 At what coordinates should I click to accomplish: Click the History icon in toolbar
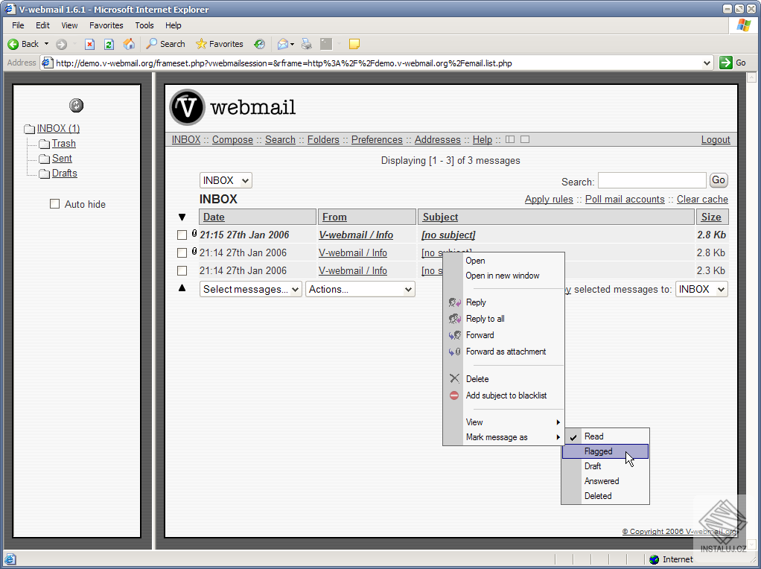click(x=259, y=44)
